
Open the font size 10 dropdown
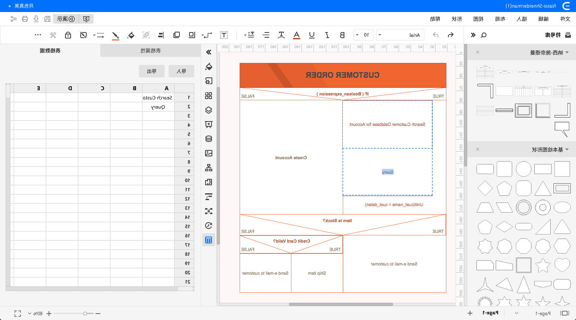[x=364, y=35]
